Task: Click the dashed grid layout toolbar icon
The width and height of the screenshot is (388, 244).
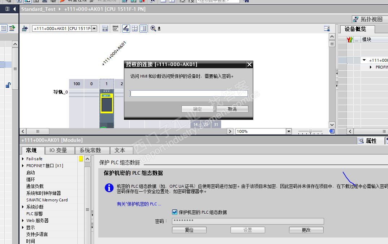Action: (x=135, y=29)
